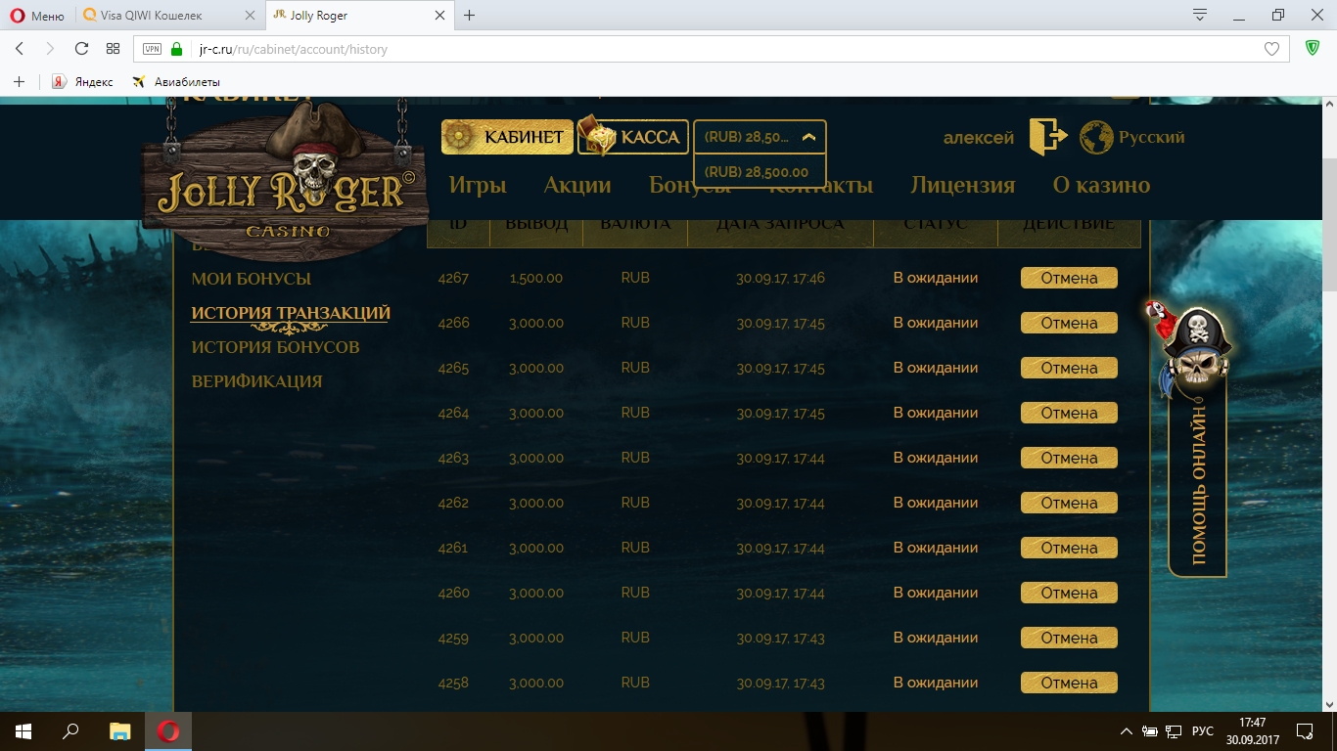1337x751 pixels.
Task: Open Windows taskbar search
Action: tap(70, 731)
